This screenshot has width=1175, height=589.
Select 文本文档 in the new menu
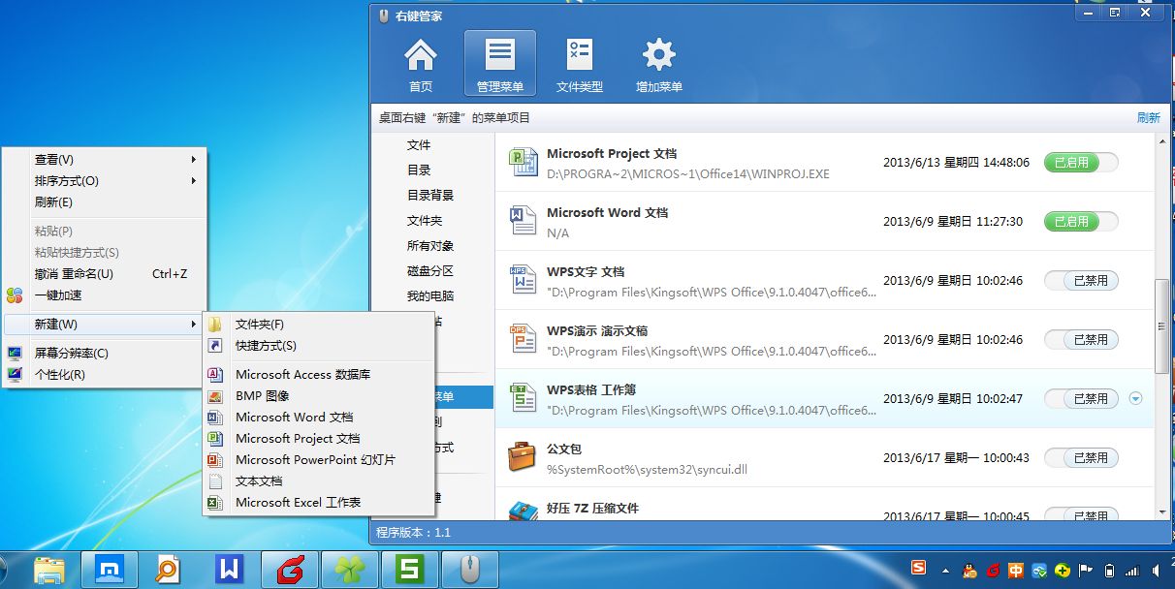[x=259, y=481]
